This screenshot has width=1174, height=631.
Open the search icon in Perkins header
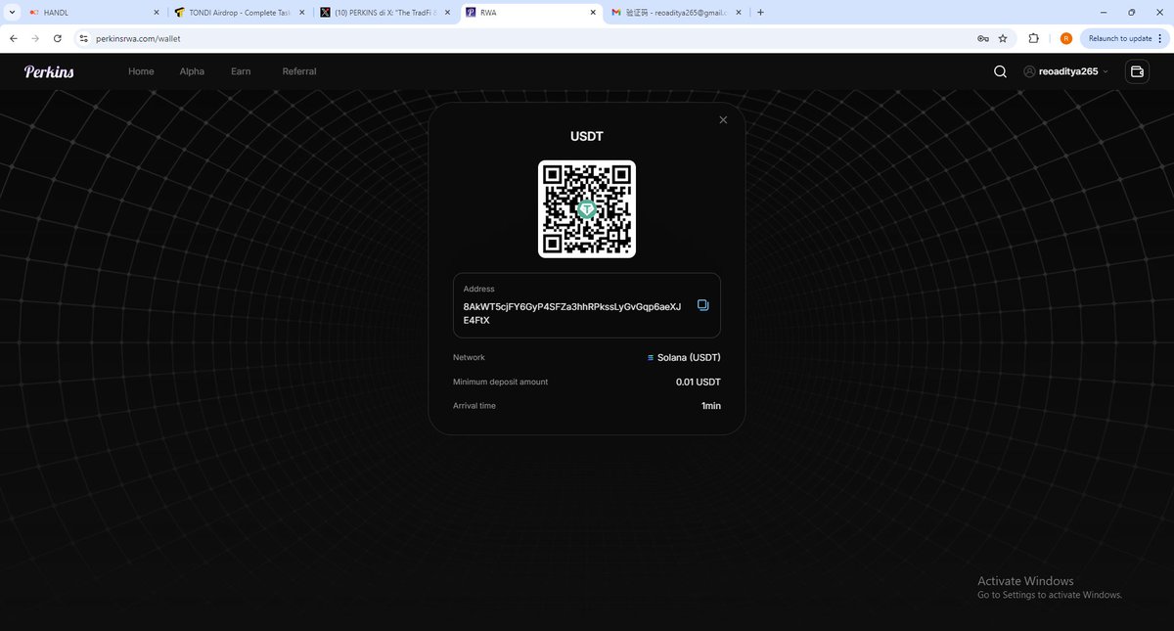click(x=1000, y=71)
